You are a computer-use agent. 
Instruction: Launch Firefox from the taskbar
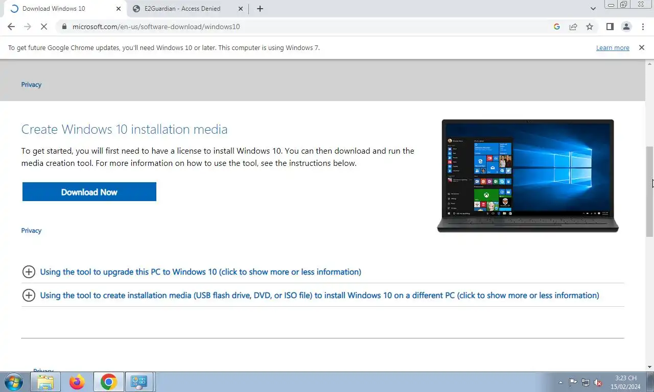77,382
